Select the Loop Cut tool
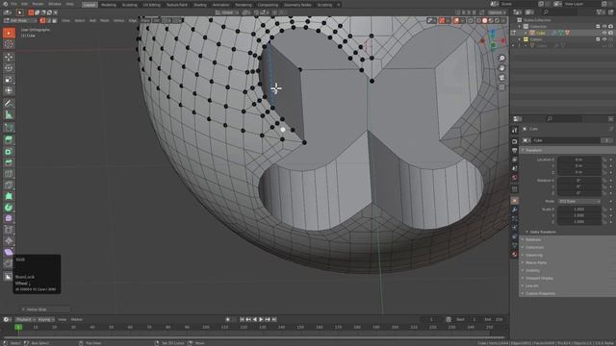 (x=9, y=174)
